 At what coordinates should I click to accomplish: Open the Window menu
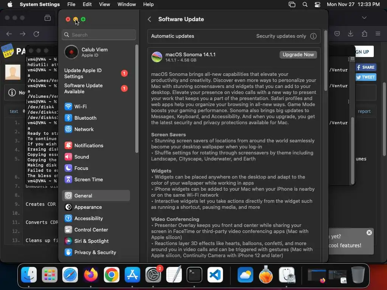point(127,5)
